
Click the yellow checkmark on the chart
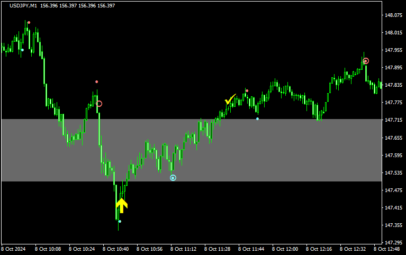[x=230, y=99]
